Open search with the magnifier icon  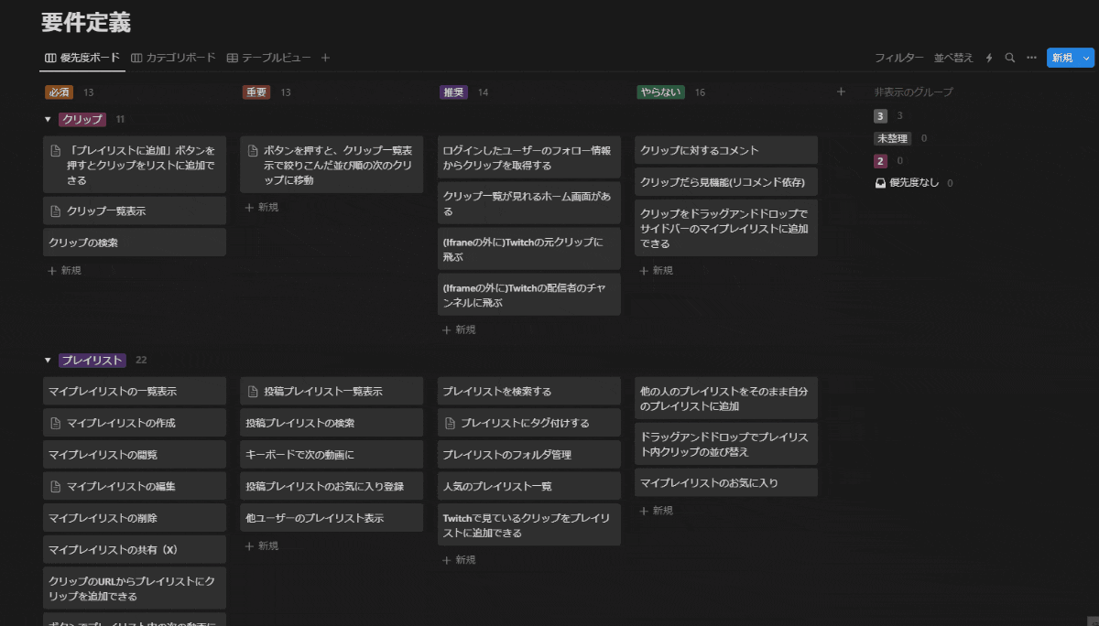[x=1009, y=57]
